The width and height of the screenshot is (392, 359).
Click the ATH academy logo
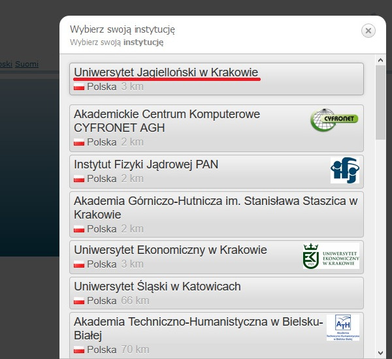point(343,328)
